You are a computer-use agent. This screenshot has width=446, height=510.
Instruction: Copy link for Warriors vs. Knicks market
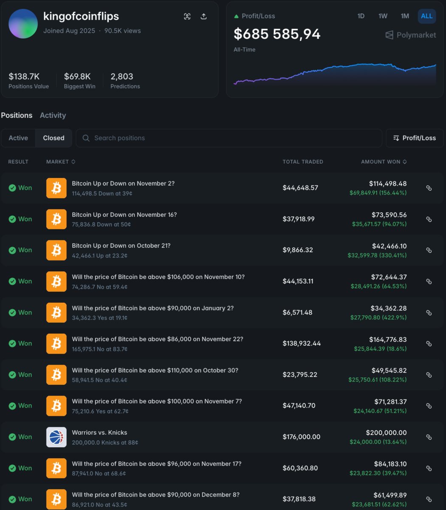[429, 437]
